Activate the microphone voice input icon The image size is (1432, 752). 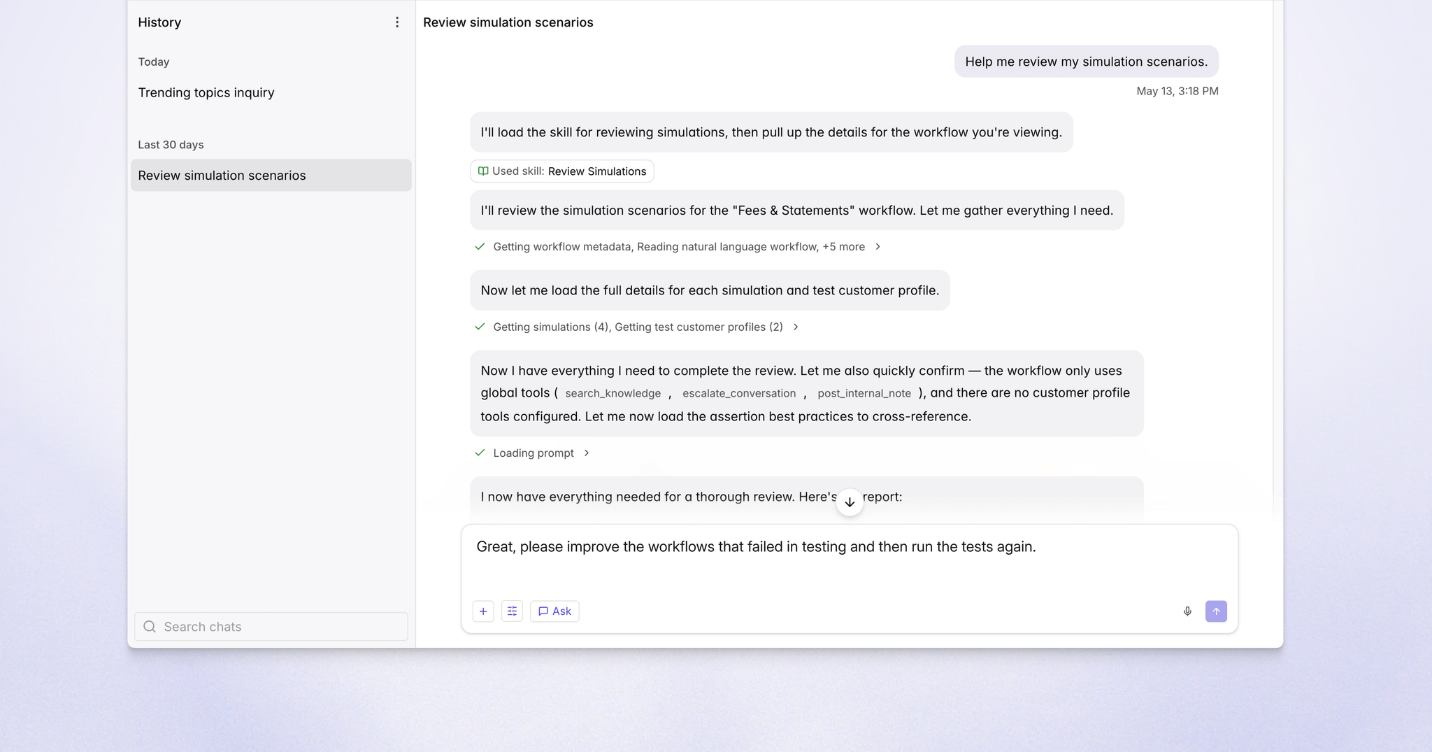click(x=1187, y=611)
